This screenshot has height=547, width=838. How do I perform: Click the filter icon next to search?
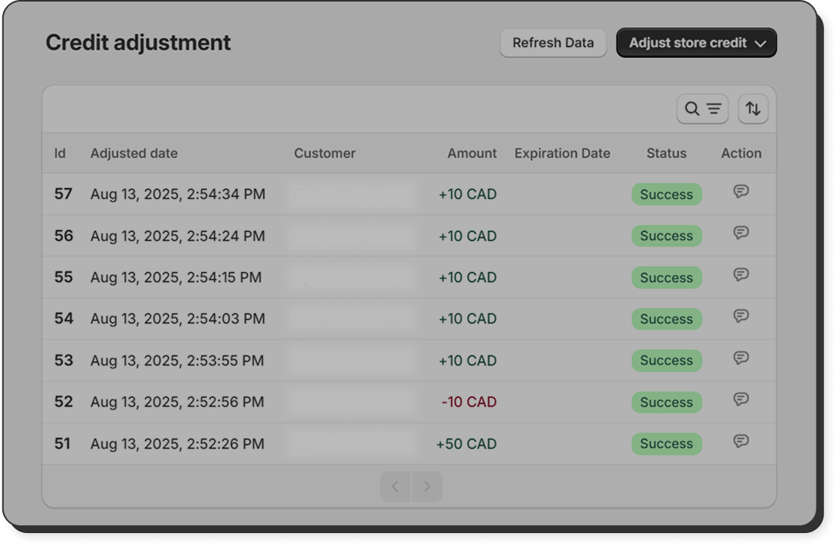pos(712,109)
